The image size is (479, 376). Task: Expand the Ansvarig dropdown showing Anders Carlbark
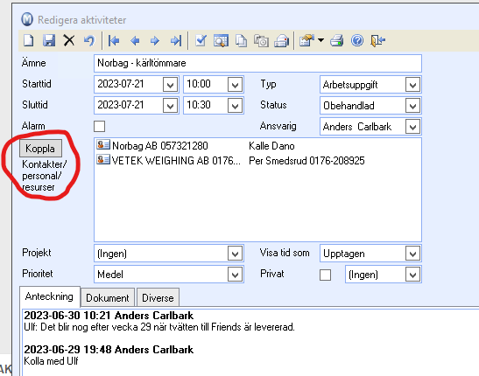pos(412,127)
